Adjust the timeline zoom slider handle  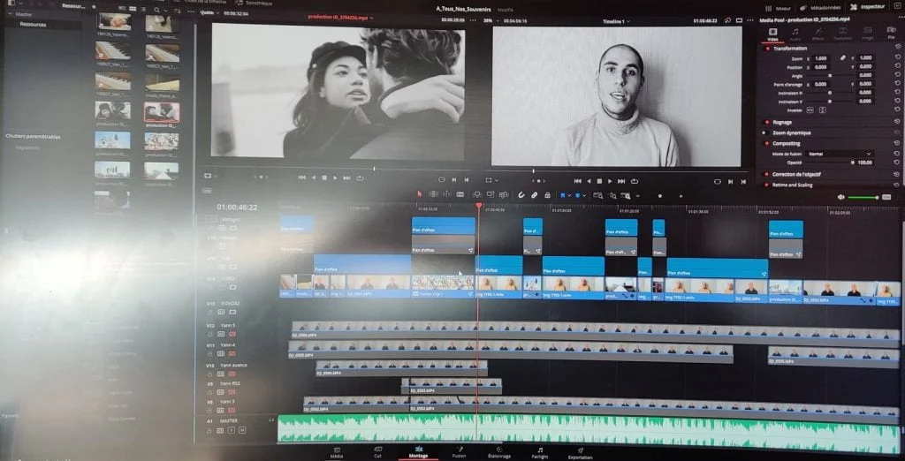point(659,195)
